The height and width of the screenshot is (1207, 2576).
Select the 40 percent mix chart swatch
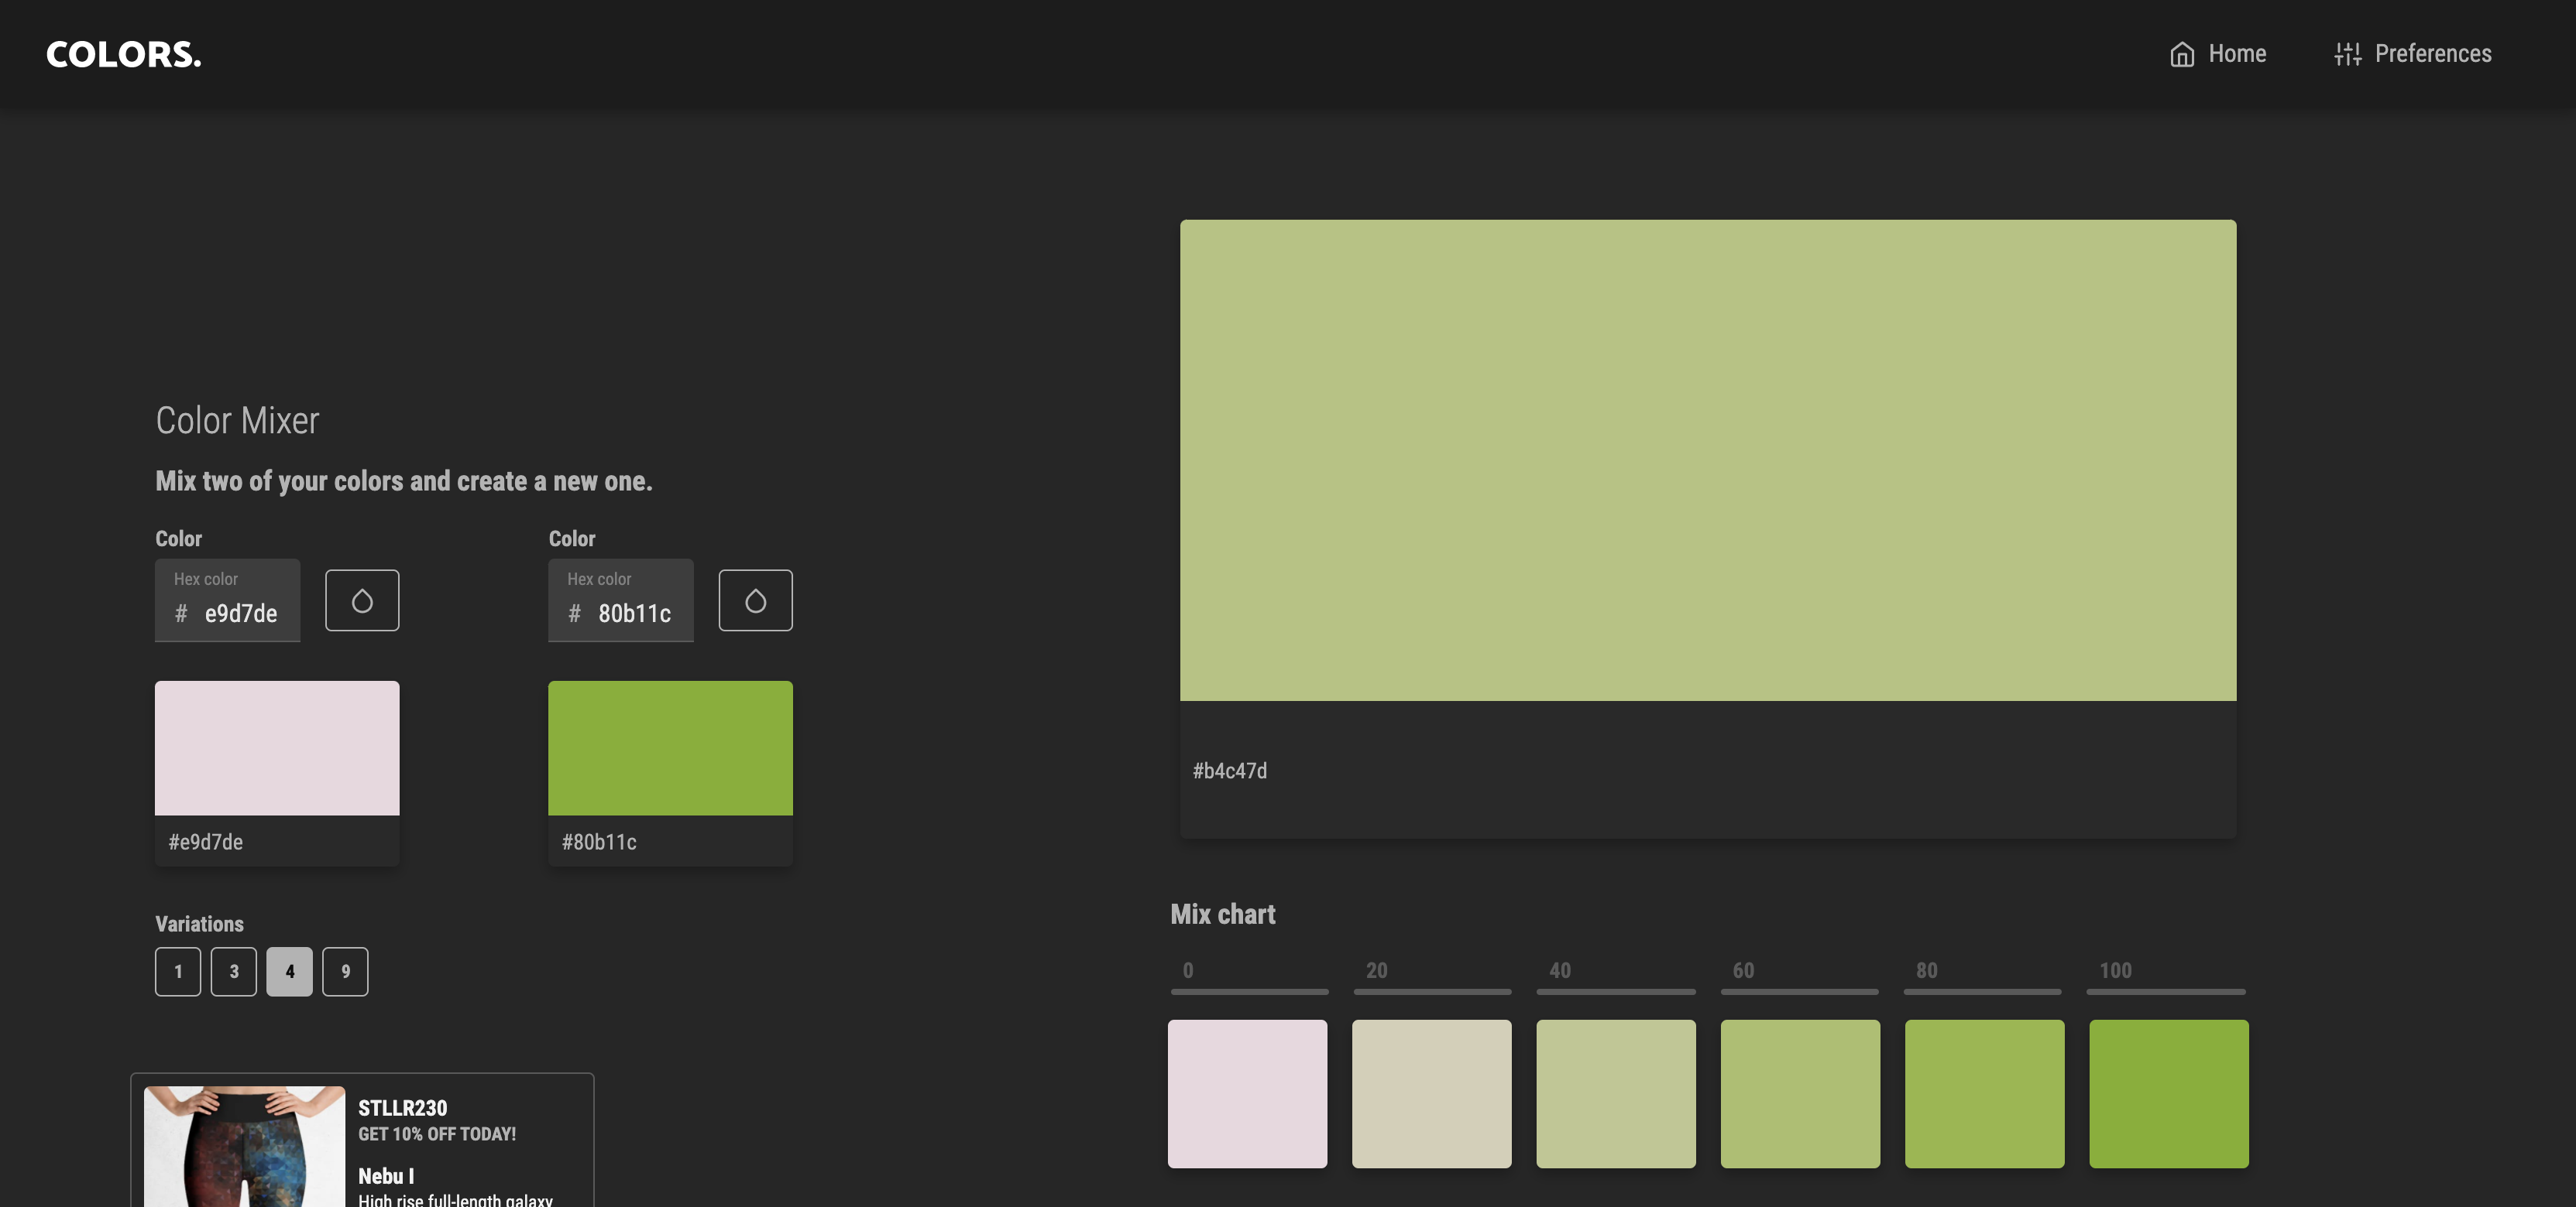tap(1615, 1093)
